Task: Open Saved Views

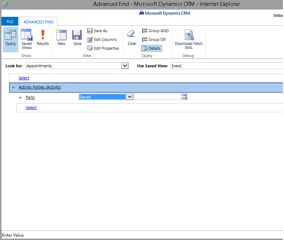Action: pos(27,40)
